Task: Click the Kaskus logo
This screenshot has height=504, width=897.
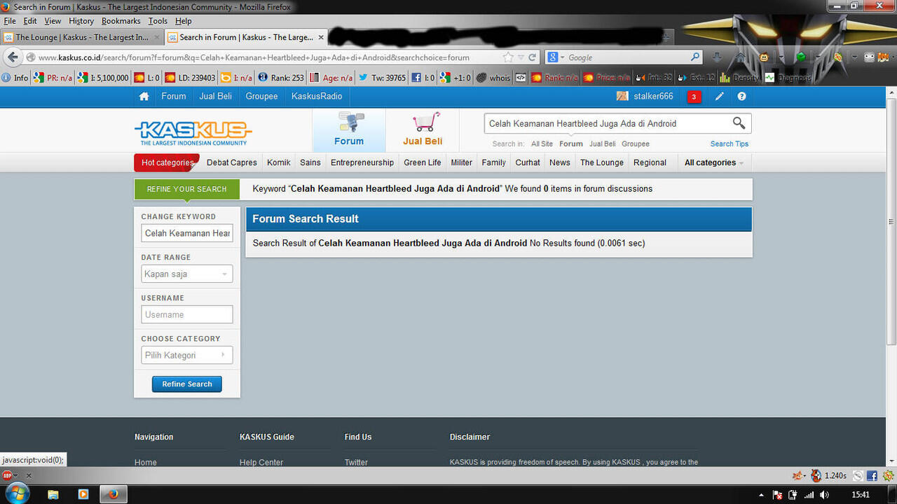Action: click(193, 132)
